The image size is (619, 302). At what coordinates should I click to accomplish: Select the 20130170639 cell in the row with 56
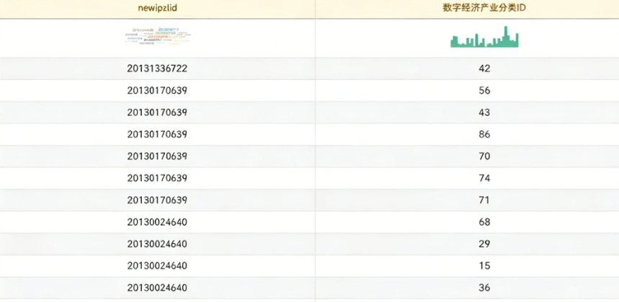(x=157, y=91)
